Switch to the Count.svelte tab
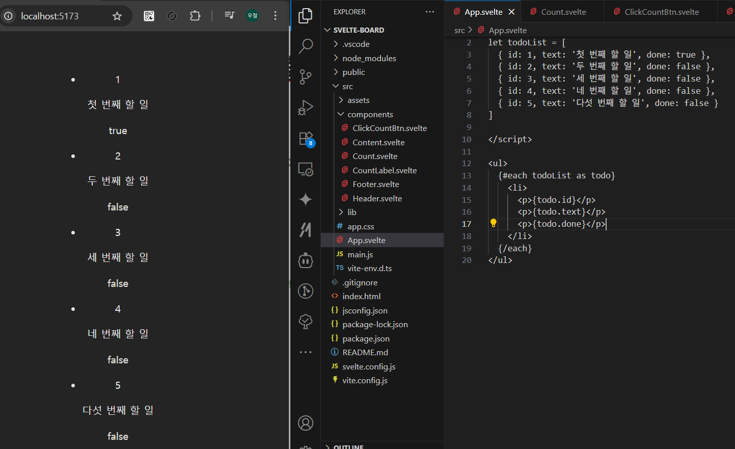This screenshot has height=449, width=735. pos(563,12)
